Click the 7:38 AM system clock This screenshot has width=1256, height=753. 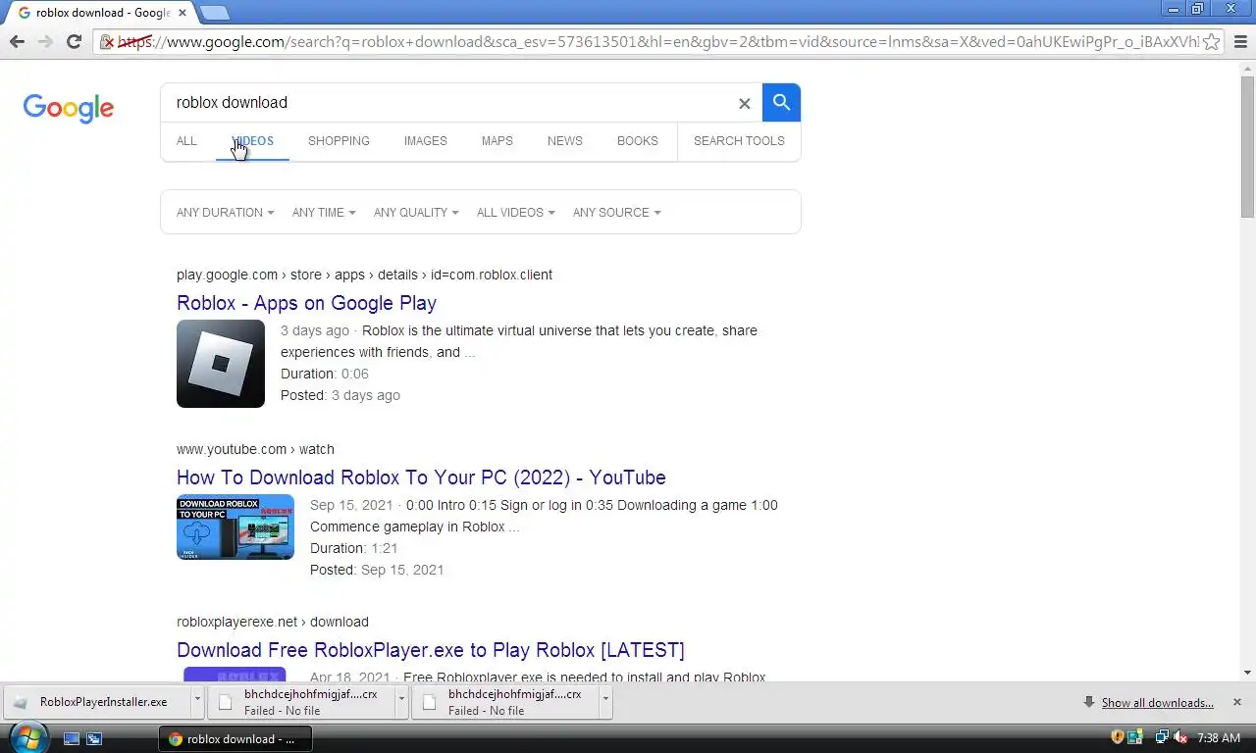coord(1219,737)
